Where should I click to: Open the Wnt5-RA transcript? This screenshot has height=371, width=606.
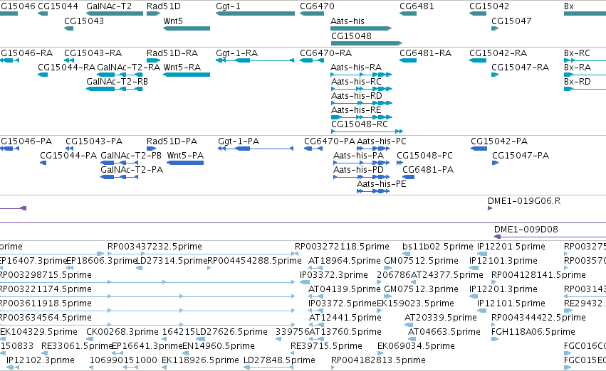[x=187, y=75]
